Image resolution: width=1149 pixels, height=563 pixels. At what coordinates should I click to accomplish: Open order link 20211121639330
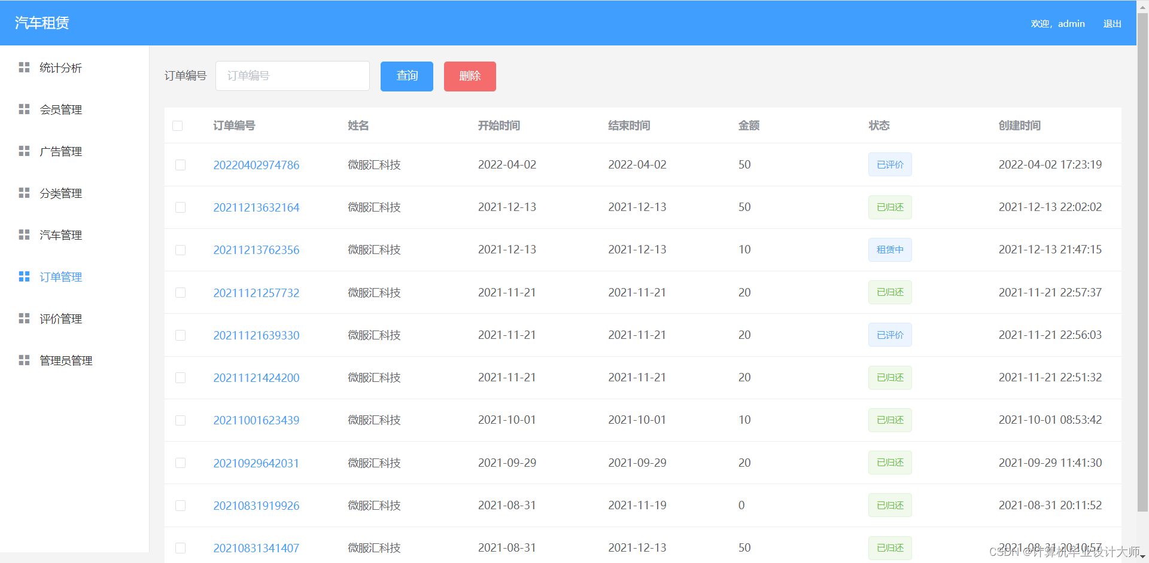pos(256,335)
